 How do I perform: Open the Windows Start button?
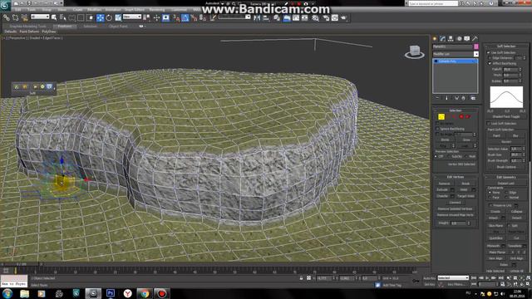coord(7,293)
